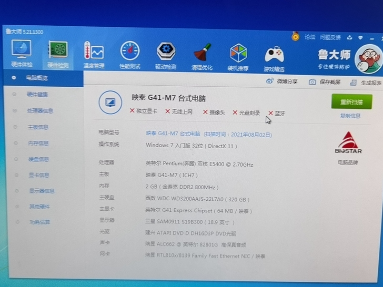Click the 映泰 G41-M7 ( ICH7 ) motherboard text
Screen dimensions: 383x287
tap(172, 175)
